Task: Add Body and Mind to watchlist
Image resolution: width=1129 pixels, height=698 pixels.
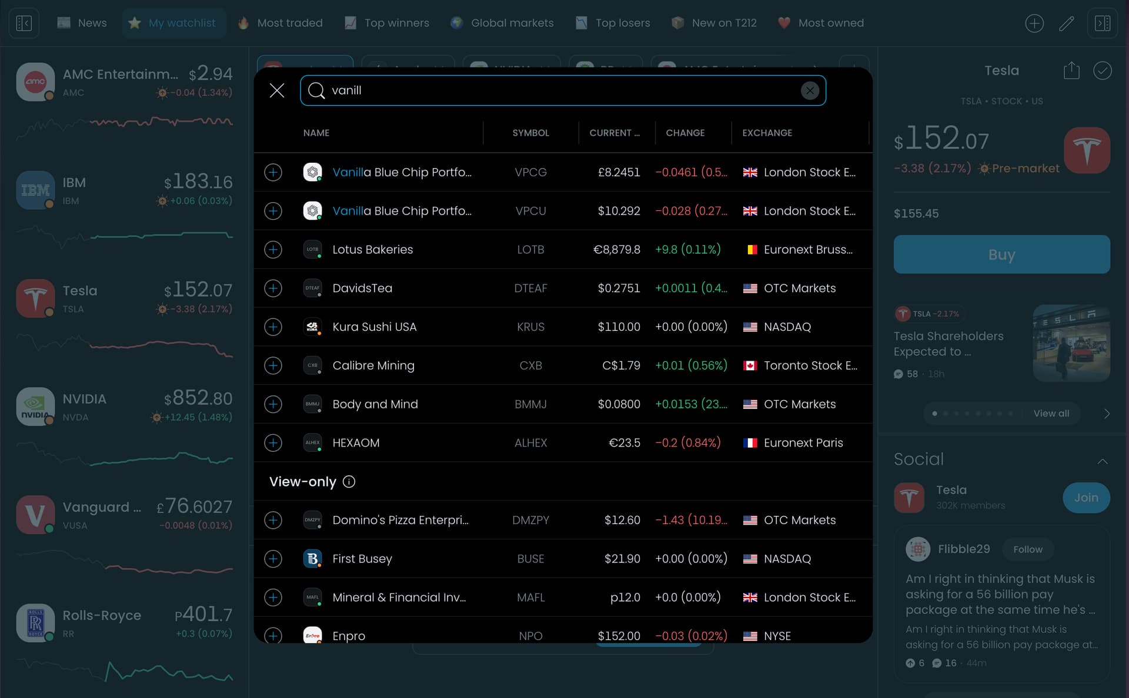Action: (273, 404)
